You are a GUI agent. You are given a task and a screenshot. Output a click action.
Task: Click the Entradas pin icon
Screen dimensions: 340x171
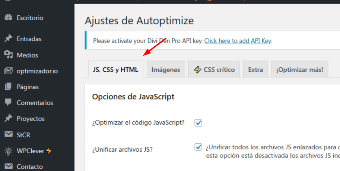coord(9,39)
